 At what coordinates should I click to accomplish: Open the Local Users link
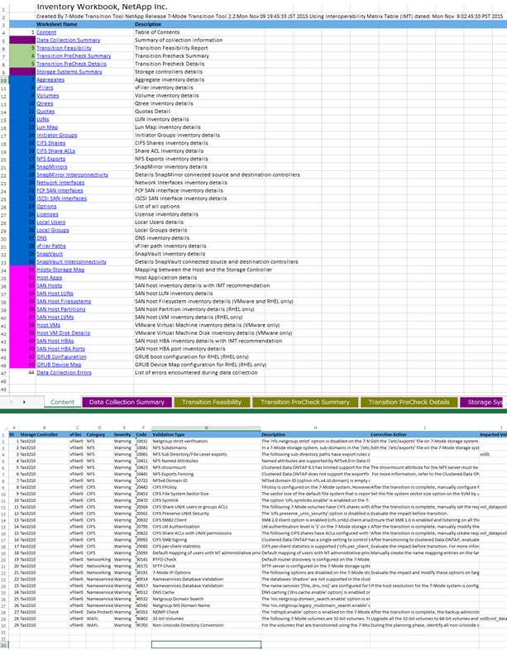51,222
